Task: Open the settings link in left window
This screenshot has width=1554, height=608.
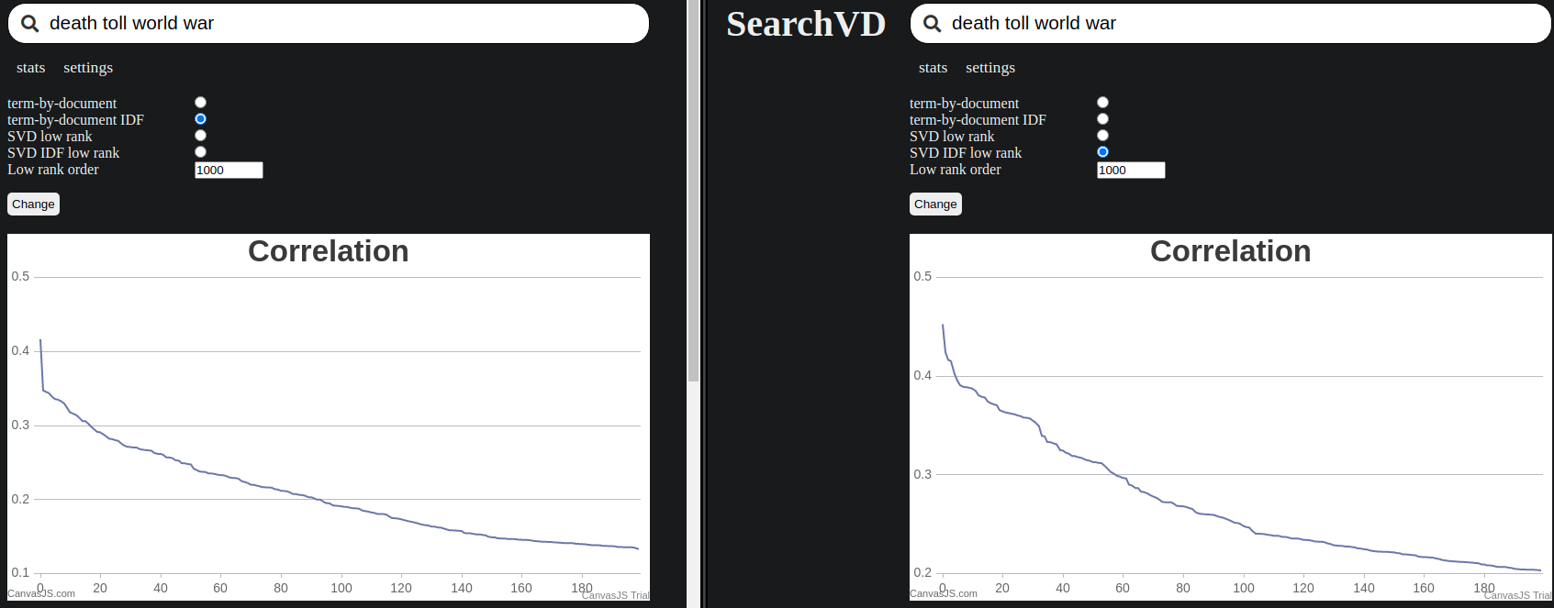Action: click(88, 68)
